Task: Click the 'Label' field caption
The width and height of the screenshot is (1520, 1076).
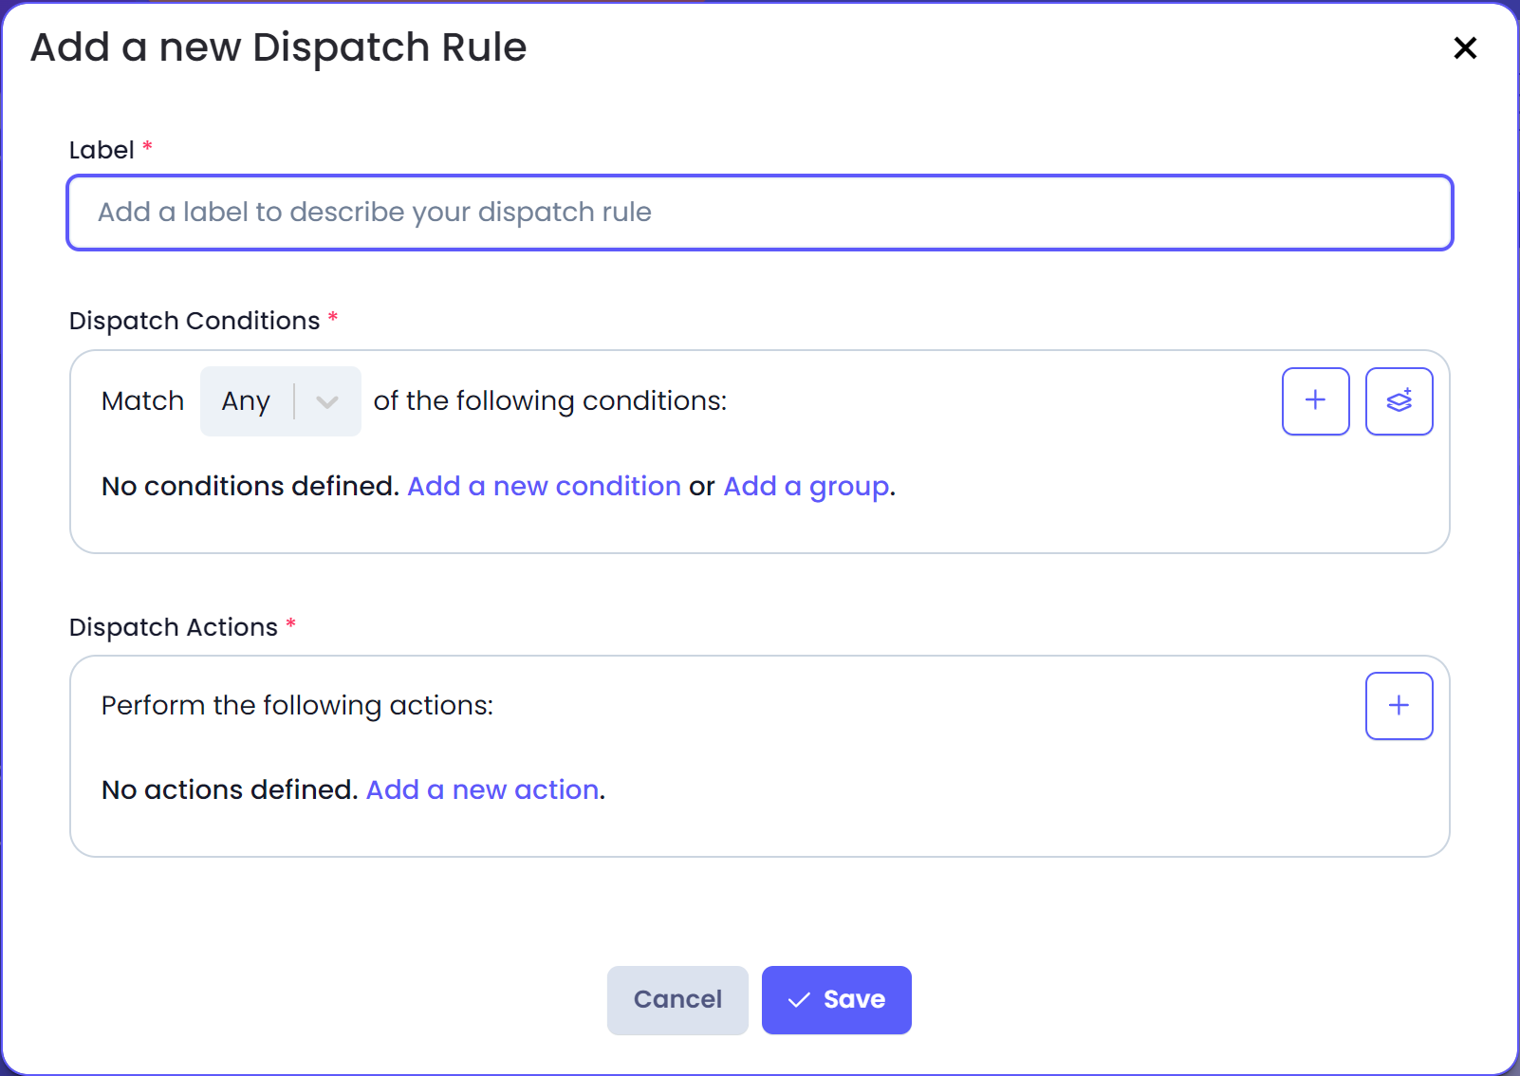Action: (101, 150)
